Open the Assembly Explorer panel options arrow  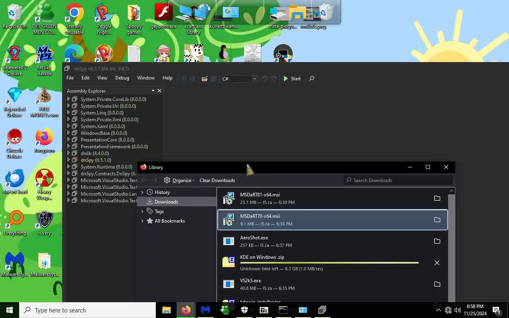[153, 91]
